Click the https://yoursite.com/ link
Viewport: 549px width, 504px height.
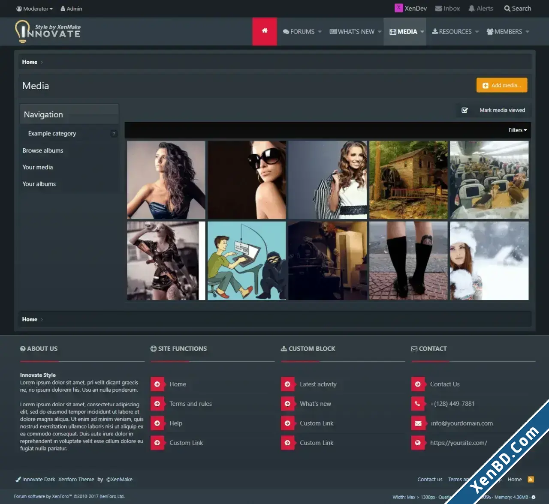(x=459, y=443)
